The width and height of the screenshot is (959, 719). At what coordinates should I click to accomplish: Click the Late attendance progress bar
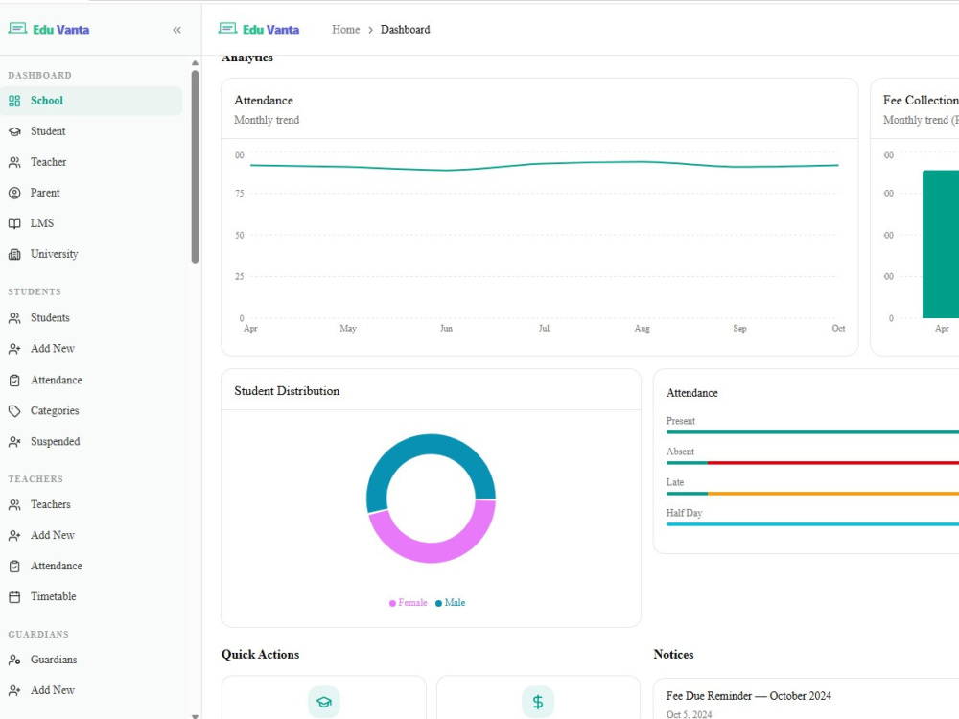click(812, 494)
